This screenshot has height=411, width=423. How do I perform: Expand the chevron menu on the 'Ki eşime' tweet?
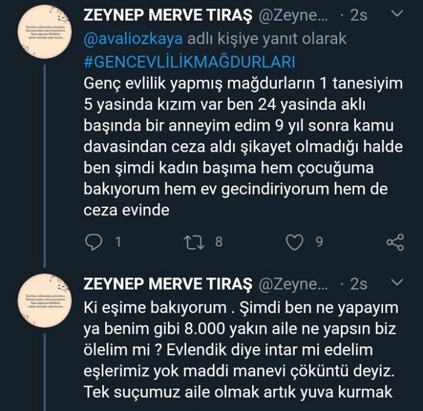click(x=396, y=282)
